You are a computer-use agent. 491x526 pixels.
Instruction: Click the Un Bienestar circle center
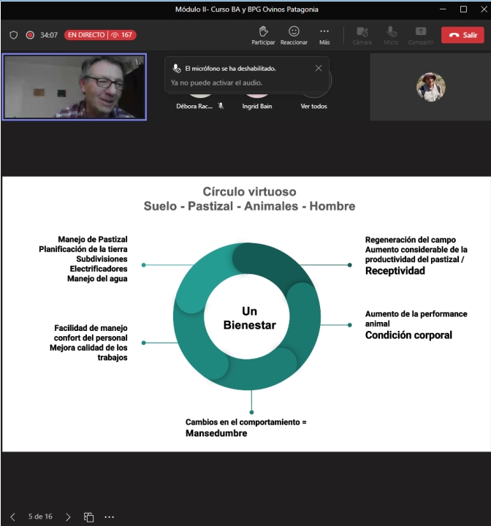pyautogui.click(x=250, y=318)
